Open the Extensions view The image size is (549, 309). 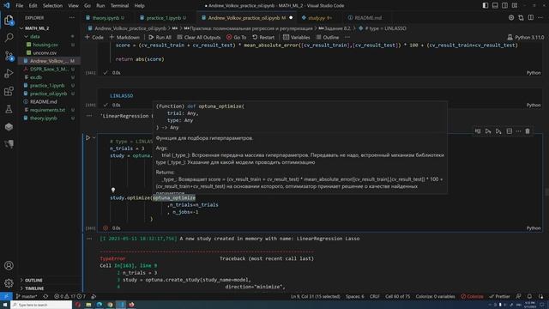tap(9, 92)
